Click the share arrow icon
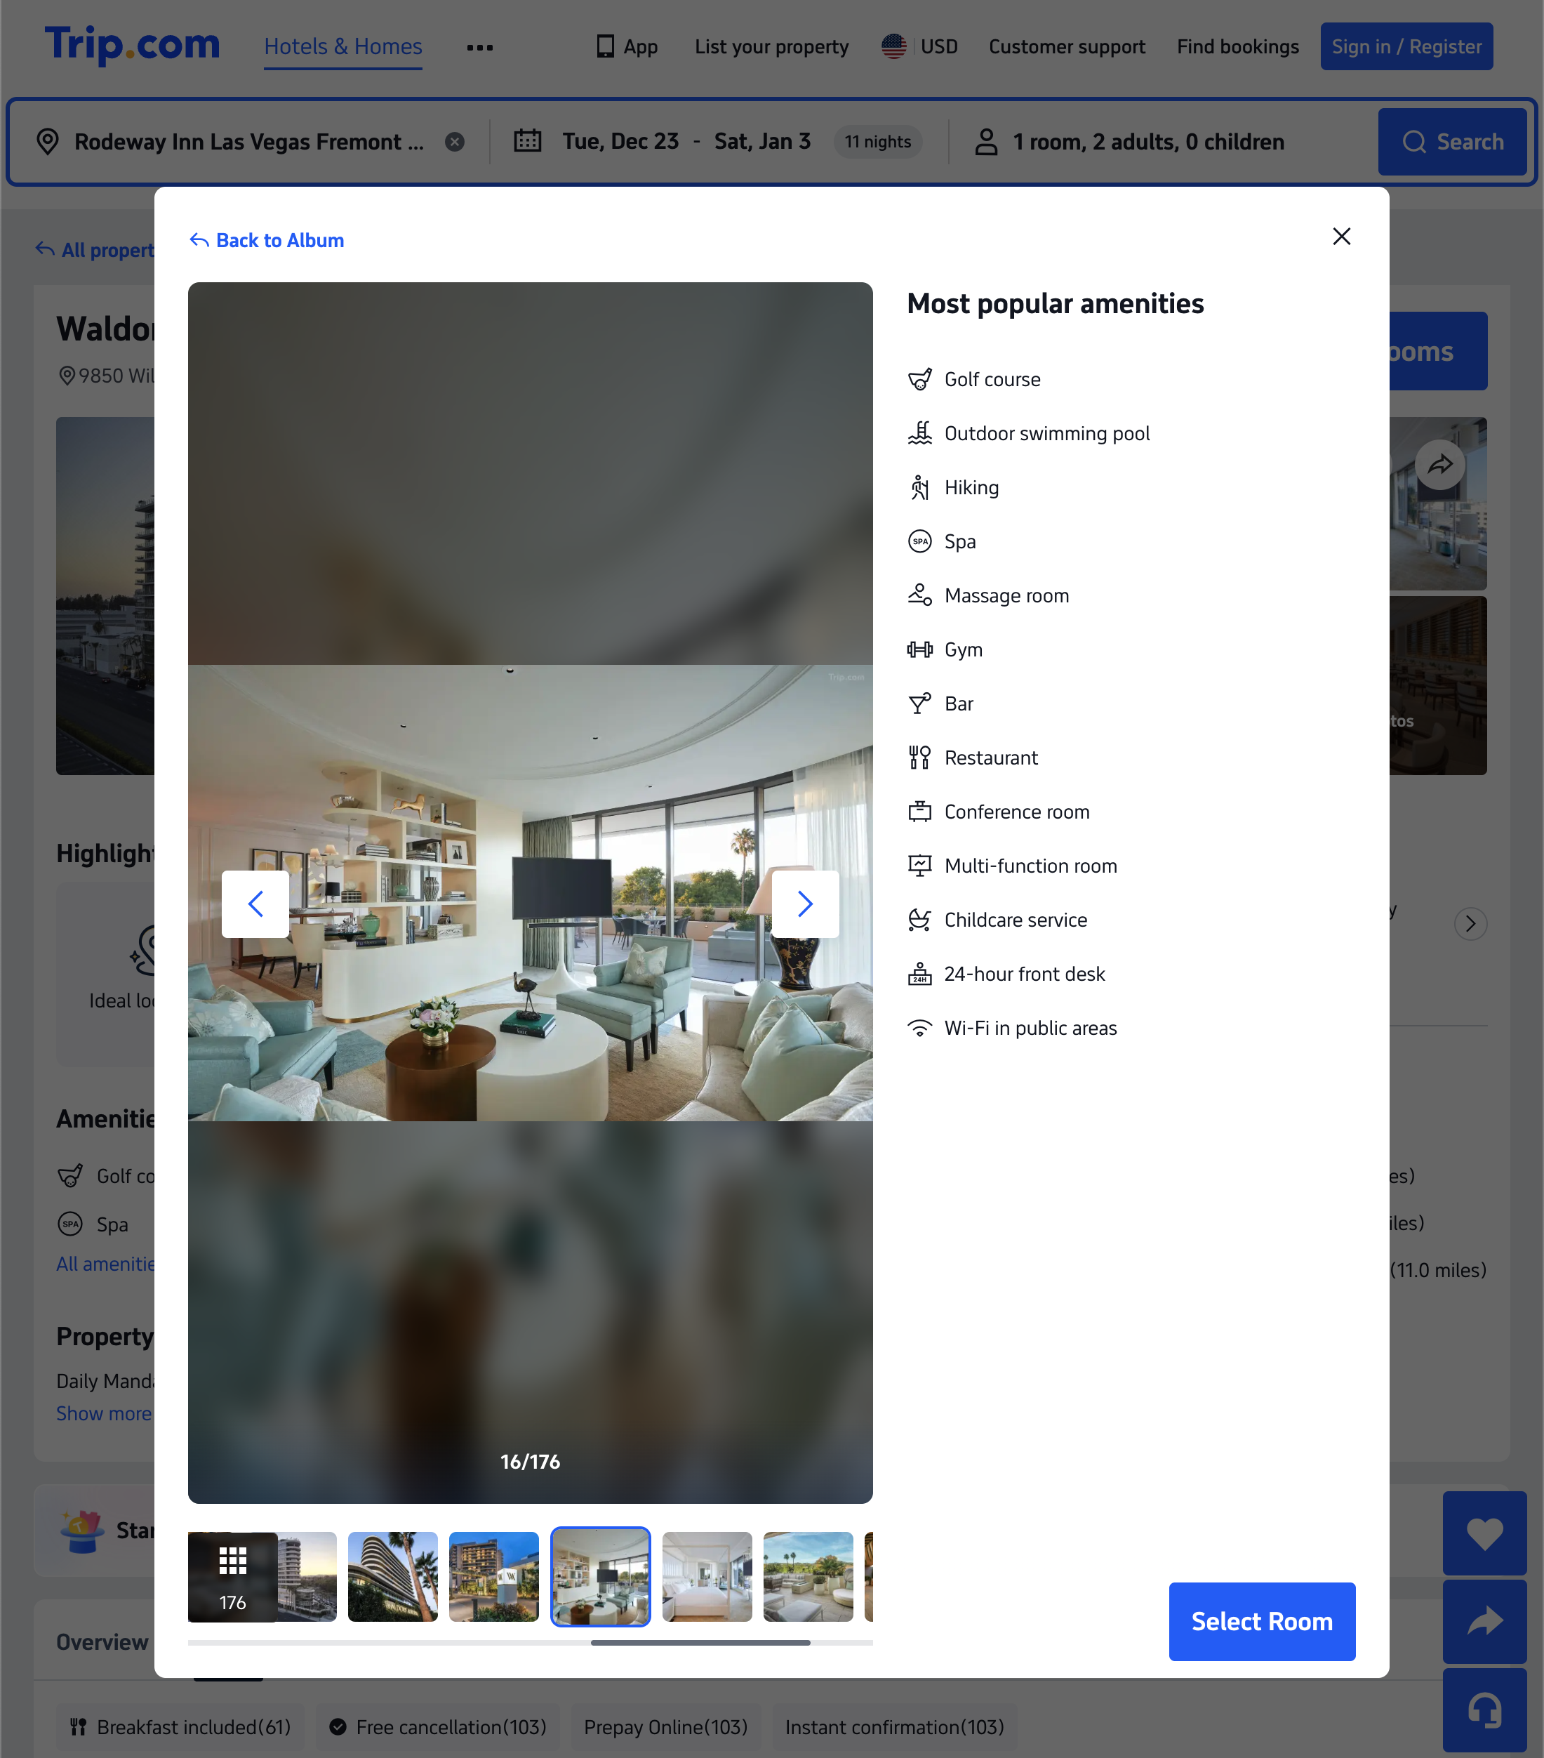This screenshot has height=1758, width=1544. pos(1484,1622)
